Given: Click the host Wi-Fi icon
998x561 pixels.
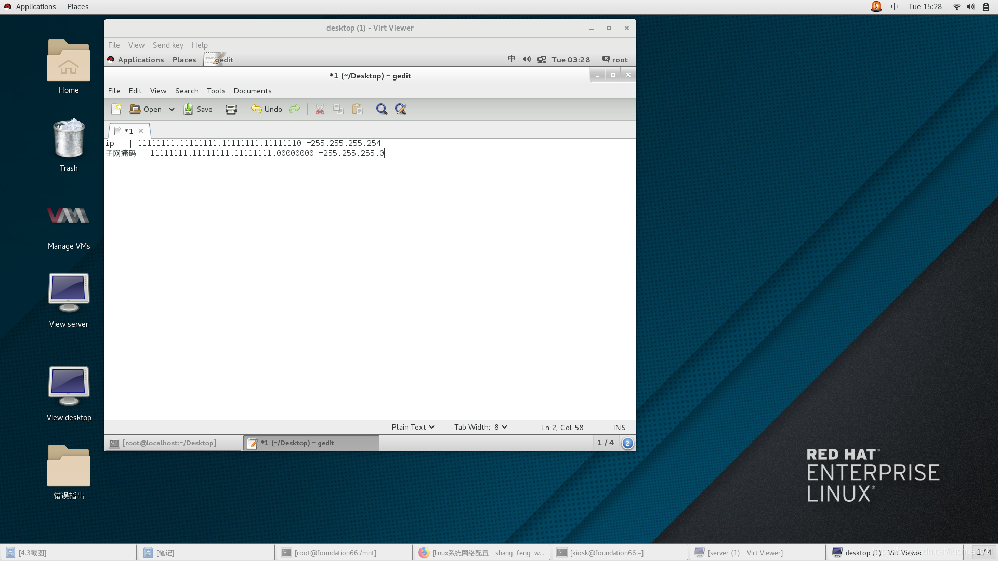Looking at the screenshot, I should (x=956, y=7).
